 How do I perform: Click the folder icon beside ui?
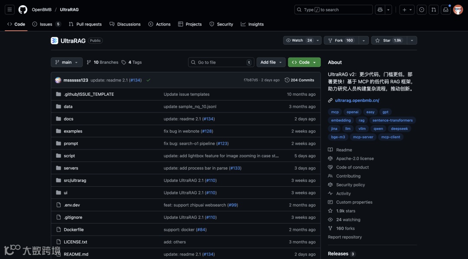(58, 192)
